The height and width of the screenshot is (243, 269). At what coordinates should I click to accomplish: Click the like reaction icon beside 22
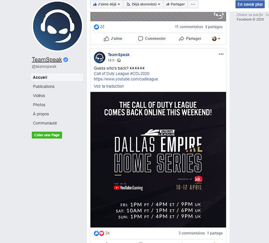(96, 27)
